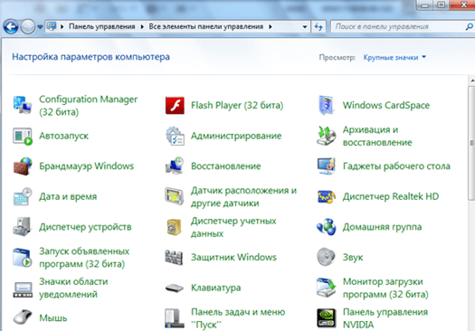475x331 pixels.
Task: Click the search magnifier icon
Action: pos(469,26)
